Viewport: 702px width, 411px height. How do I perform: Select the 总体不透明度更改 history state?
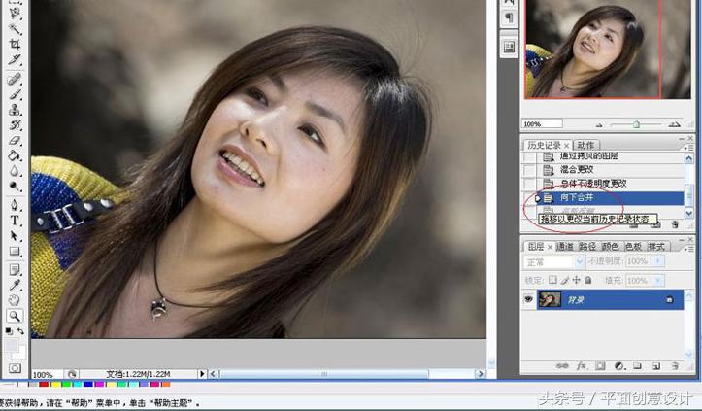(x=593, y=183)
